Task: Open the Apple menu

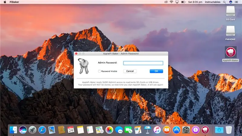Action: coord(5,2)
